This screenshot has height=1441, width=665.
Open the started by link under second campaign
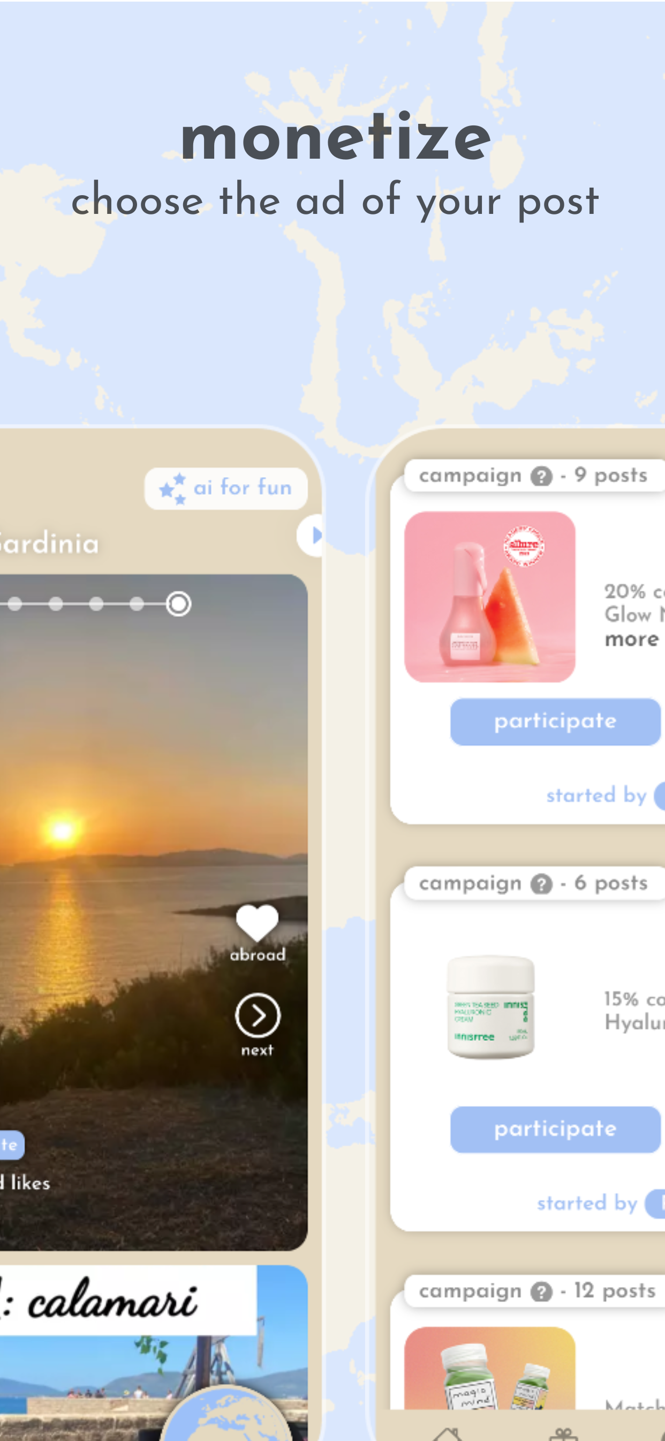pyautogui.click(x=587, y=1202)
